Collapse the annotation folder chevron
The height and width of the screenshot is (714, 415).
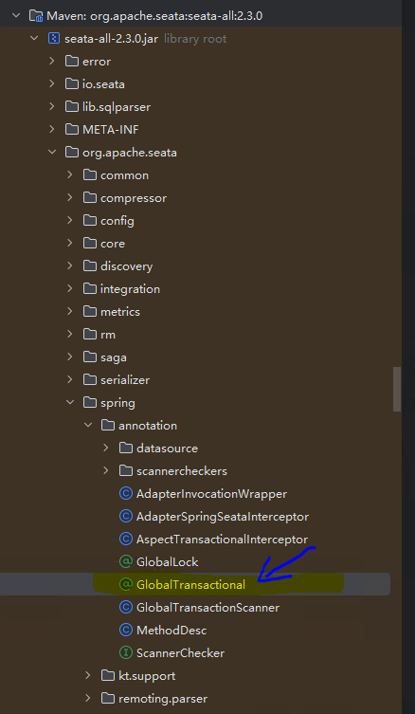click(88, 426)
